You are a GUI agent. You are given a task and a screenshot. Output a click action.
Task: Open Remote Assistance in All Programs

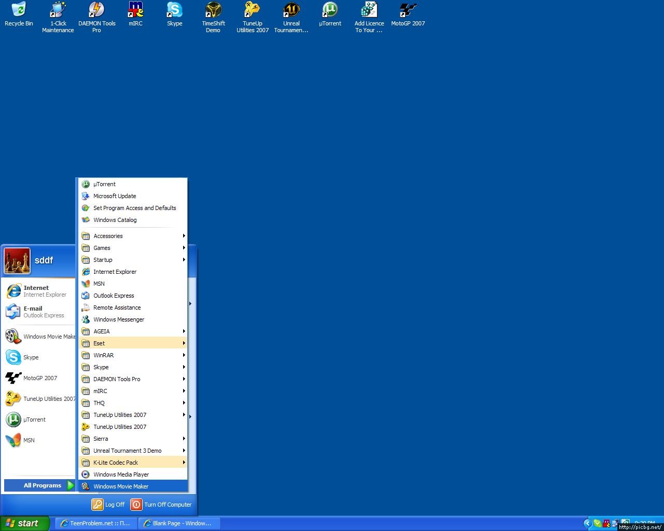coord(133,308)
